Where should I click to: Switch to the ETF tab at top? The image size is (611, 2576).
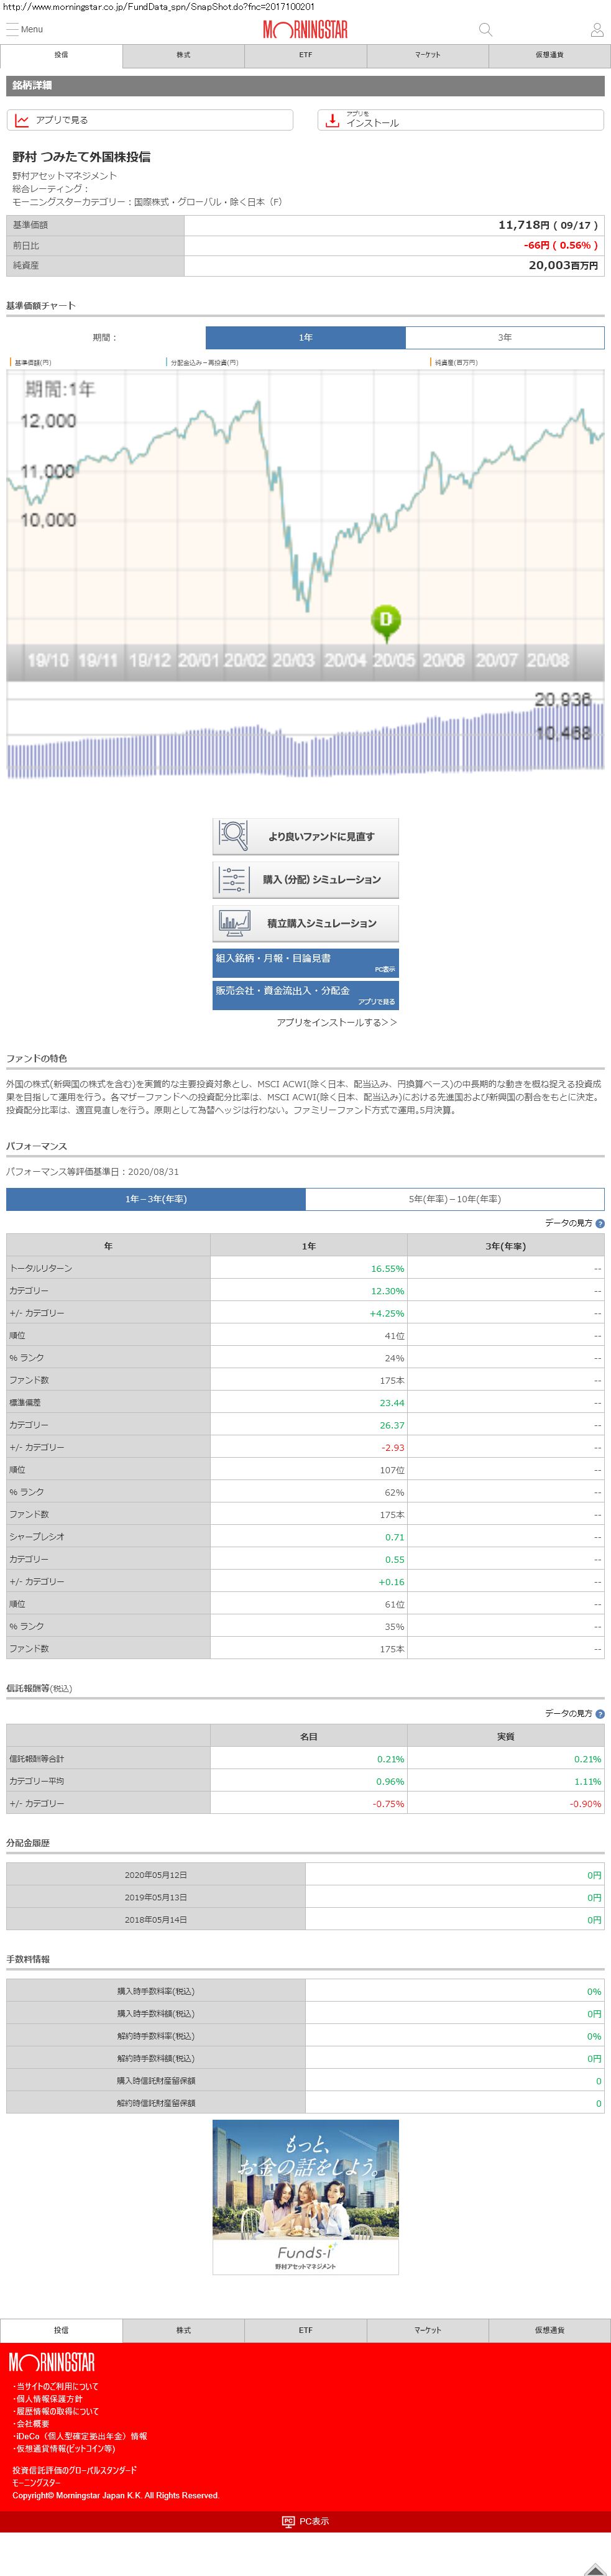point(305,55)
